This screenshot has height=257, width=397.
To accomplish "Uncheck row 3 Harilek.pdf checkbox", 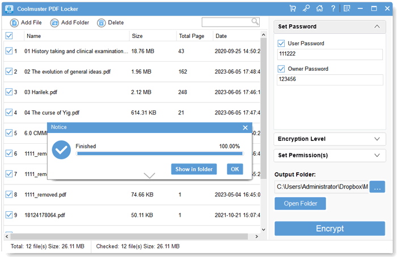I will (x=9, y=92).
